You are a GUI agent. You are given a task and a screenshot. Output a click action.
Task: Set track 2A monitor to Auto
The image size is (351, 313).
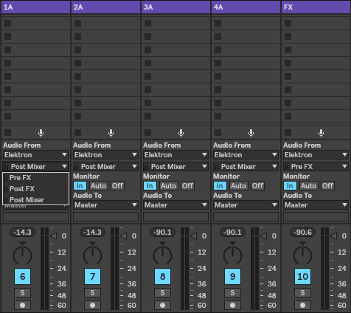click(98, 186)
